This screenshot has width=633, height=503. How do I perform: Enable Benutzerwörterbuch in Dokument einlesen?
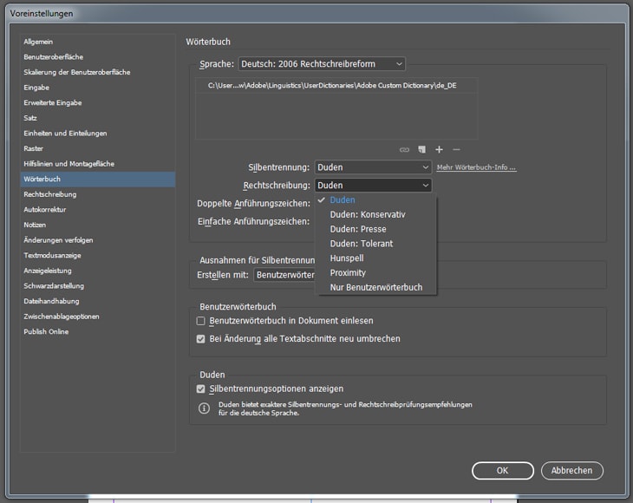click(x=201, y=321)
